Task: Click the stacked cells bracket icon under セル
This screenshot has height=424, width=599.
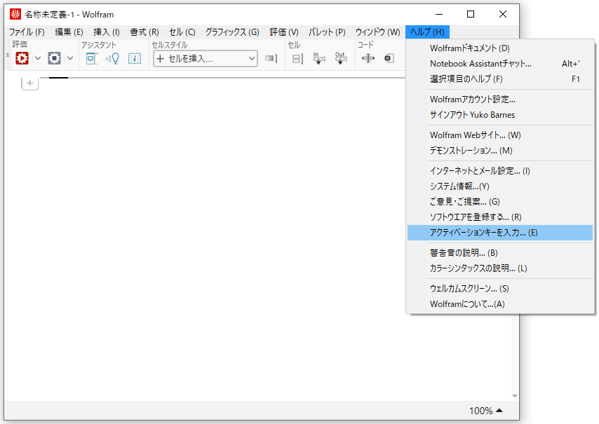Action: click(297, 58)
